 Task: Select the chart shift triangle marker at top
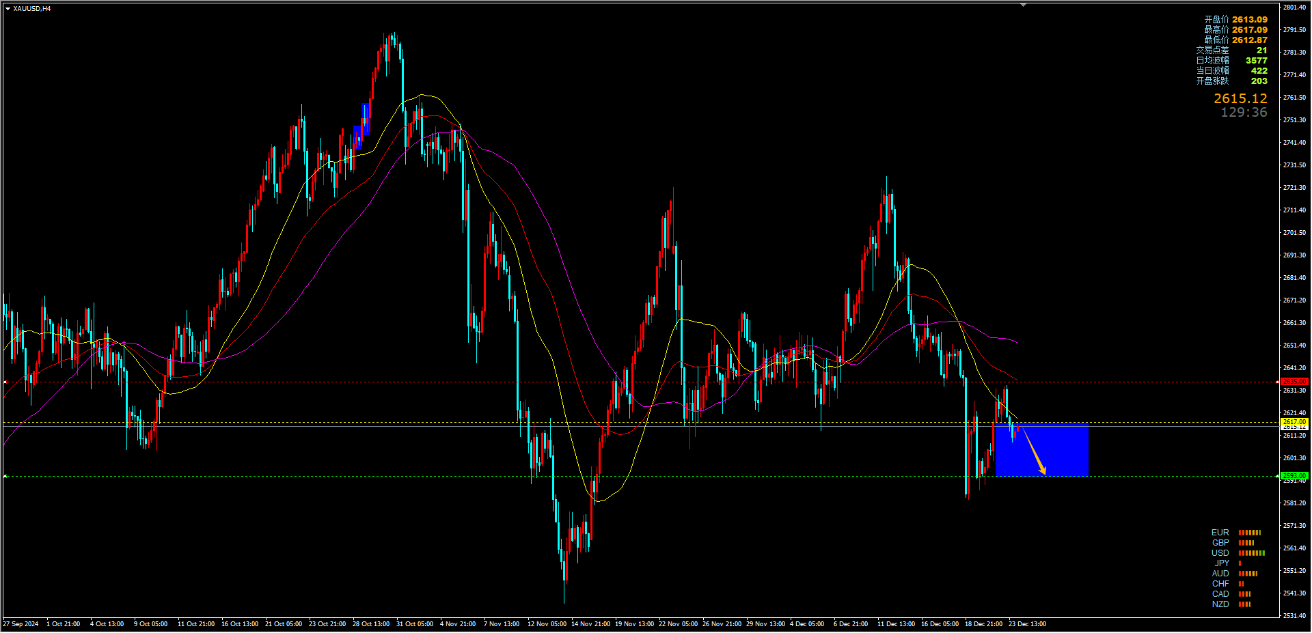1023,5
